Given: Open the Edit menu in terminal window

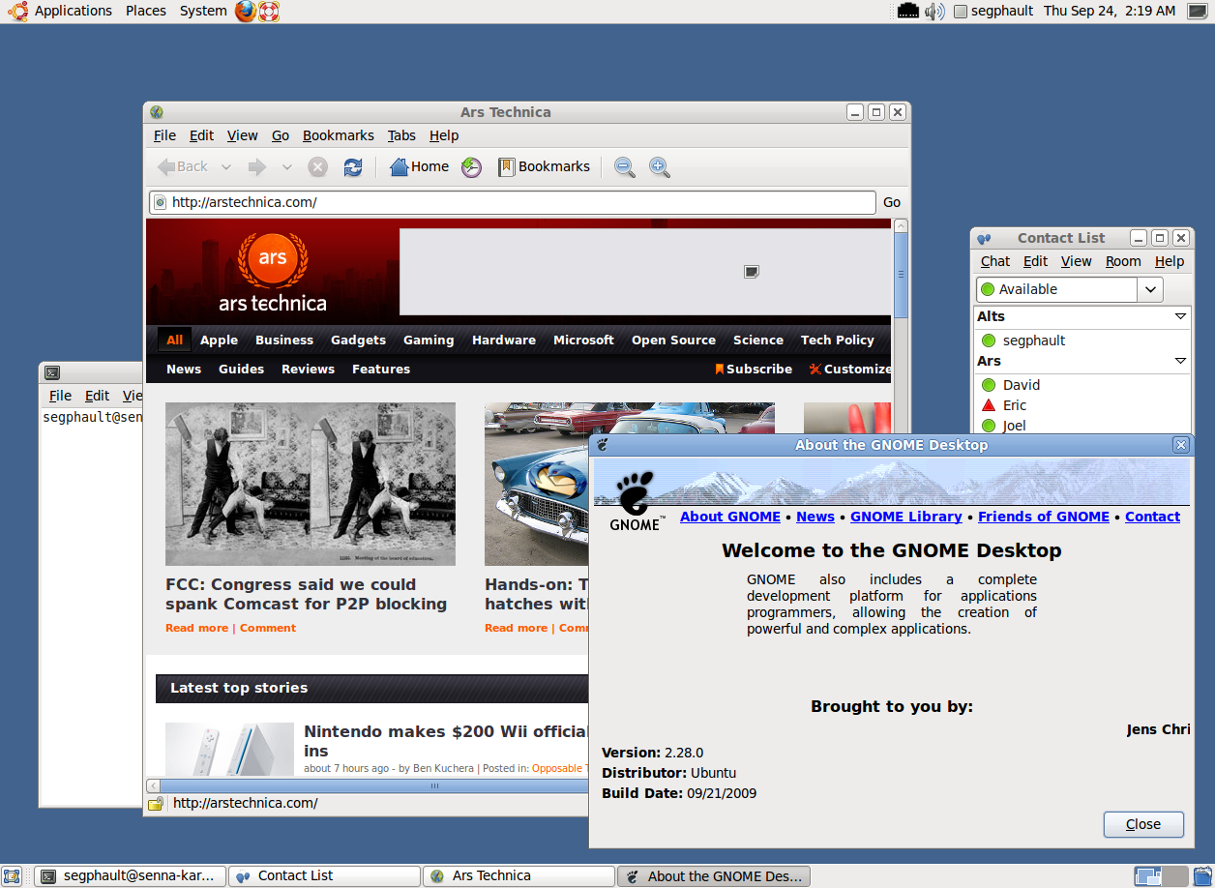Looking at the screenshot, I should [x=97, y=396].
